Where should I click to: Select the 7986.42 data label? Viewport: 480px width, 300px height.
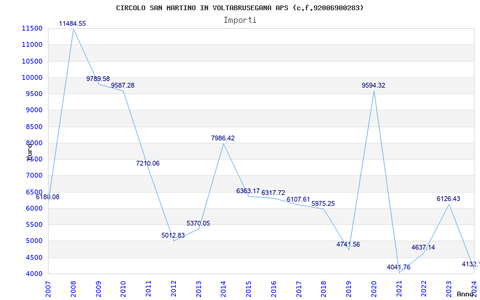pos(223,138)
